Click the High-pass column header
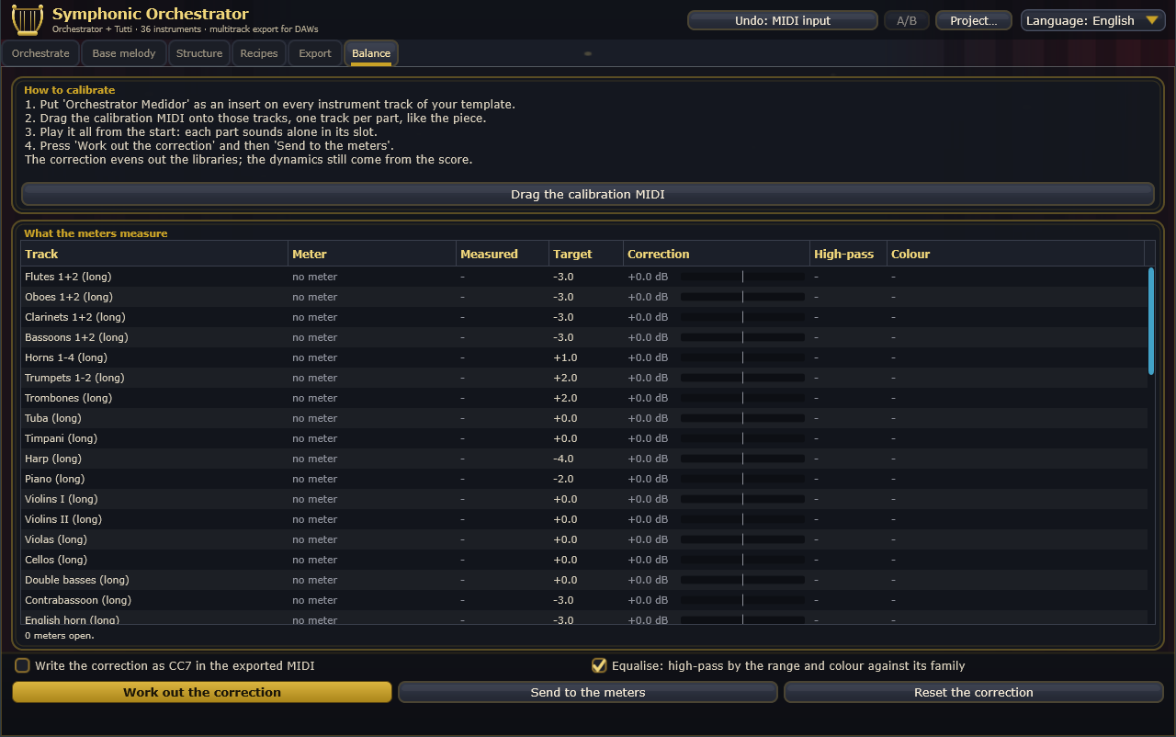Viewport: 1176px width, 737px height. pos(848,254)
